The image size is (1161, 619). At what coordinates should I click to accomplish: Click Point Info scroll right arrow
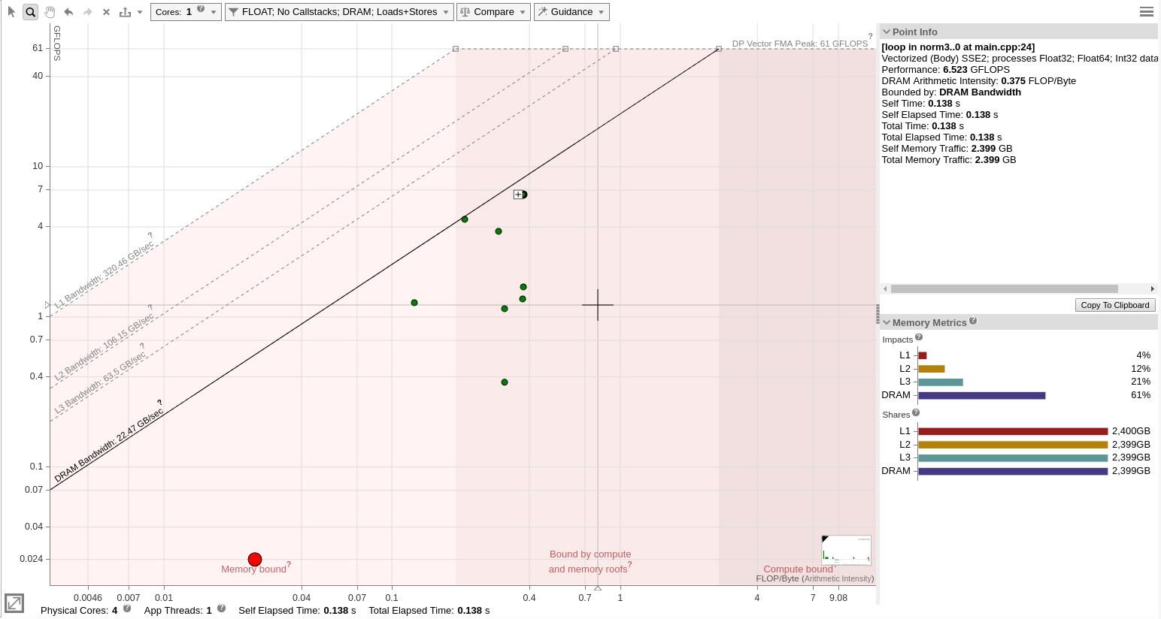click(1152, 289)
